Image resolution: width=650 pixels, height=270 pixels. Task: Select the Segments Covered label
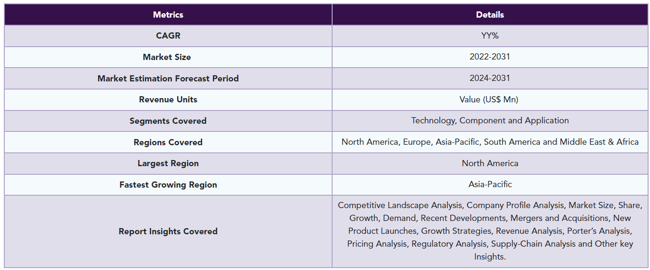click(x=168, y=121)
